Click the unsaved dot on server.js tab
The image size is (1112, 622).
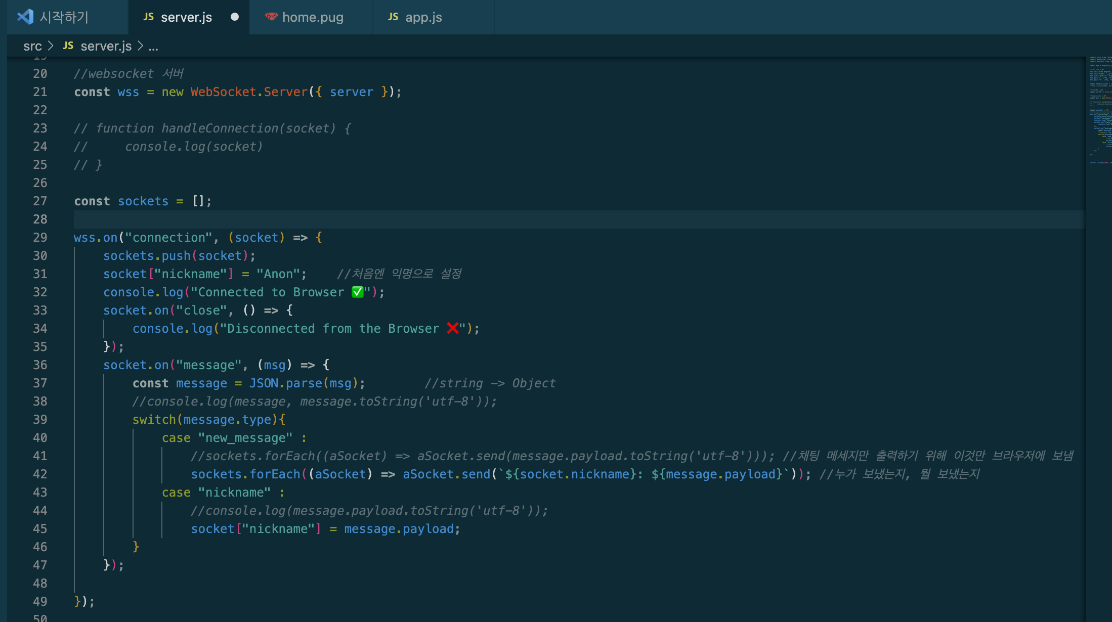pos(235,17)
